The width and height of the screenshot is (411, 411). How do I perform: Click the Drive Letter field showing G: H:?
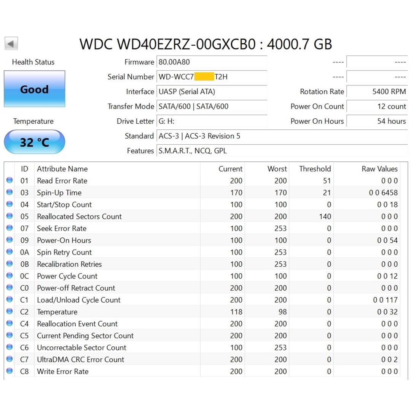(212, 121)
